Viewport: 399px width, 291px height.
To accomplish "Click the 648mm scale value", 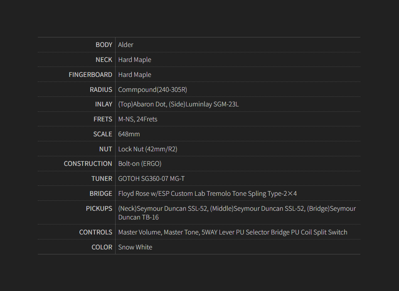I will (x=129, y=134).
